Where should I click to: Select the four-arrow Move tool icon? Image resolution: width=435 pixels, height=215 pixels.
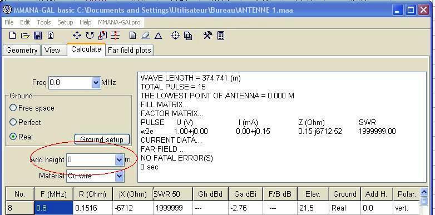77,36
